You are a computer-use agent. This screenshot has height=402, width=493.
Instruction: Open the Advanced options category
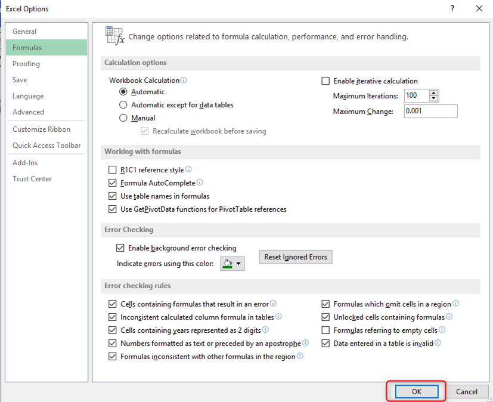(x=46, y=112)
